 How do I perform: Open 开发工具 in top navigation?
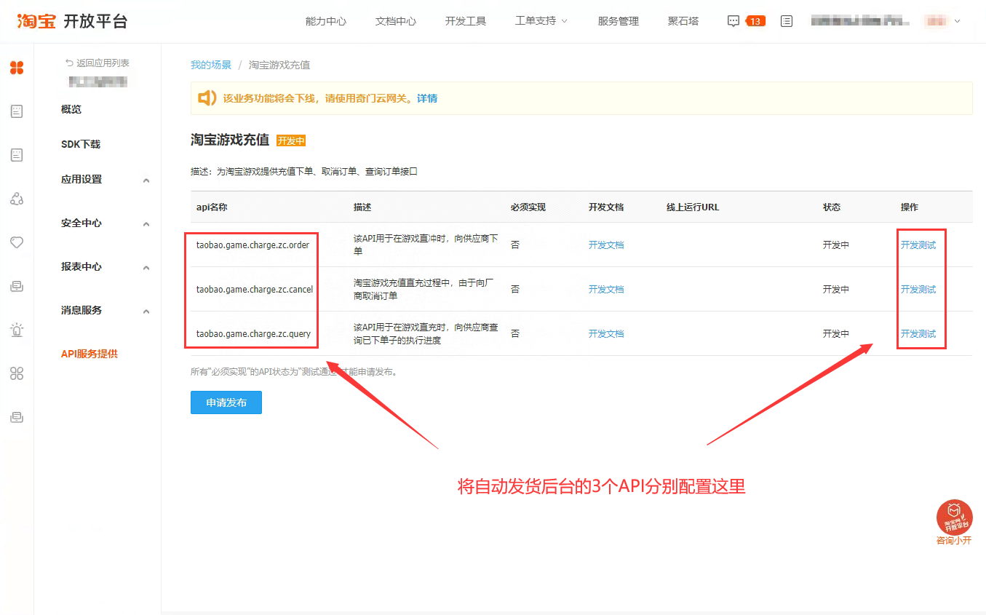[466, 21]
